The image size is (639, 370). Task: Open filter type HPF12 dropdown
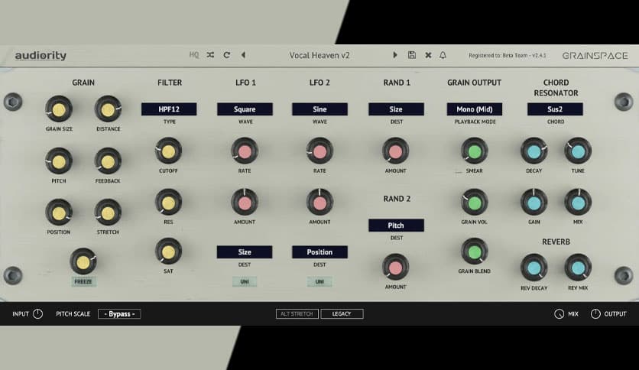pos(169,109)
